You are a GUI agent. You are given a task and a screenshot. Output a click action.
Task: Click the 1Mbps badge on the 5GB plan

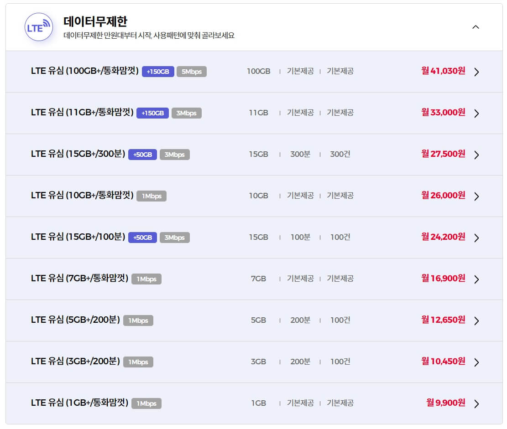[138, 320]
